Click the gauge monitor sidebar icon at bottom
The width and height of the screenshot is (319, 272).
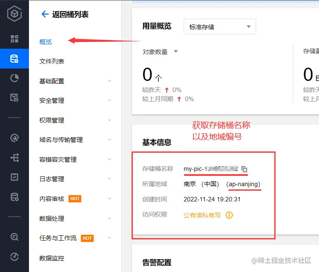click(x=14, y=257)
